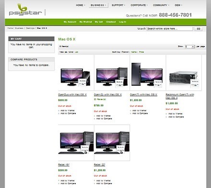
Task: Switch to List view
Action: 77,52
